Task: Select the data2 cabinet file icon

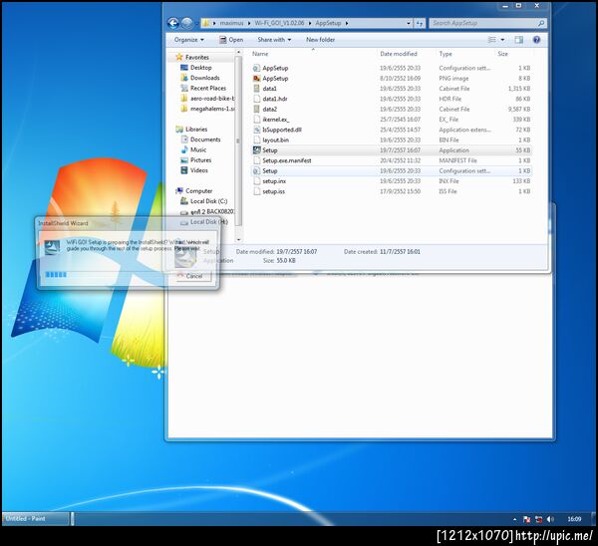Action: (257, 109)
